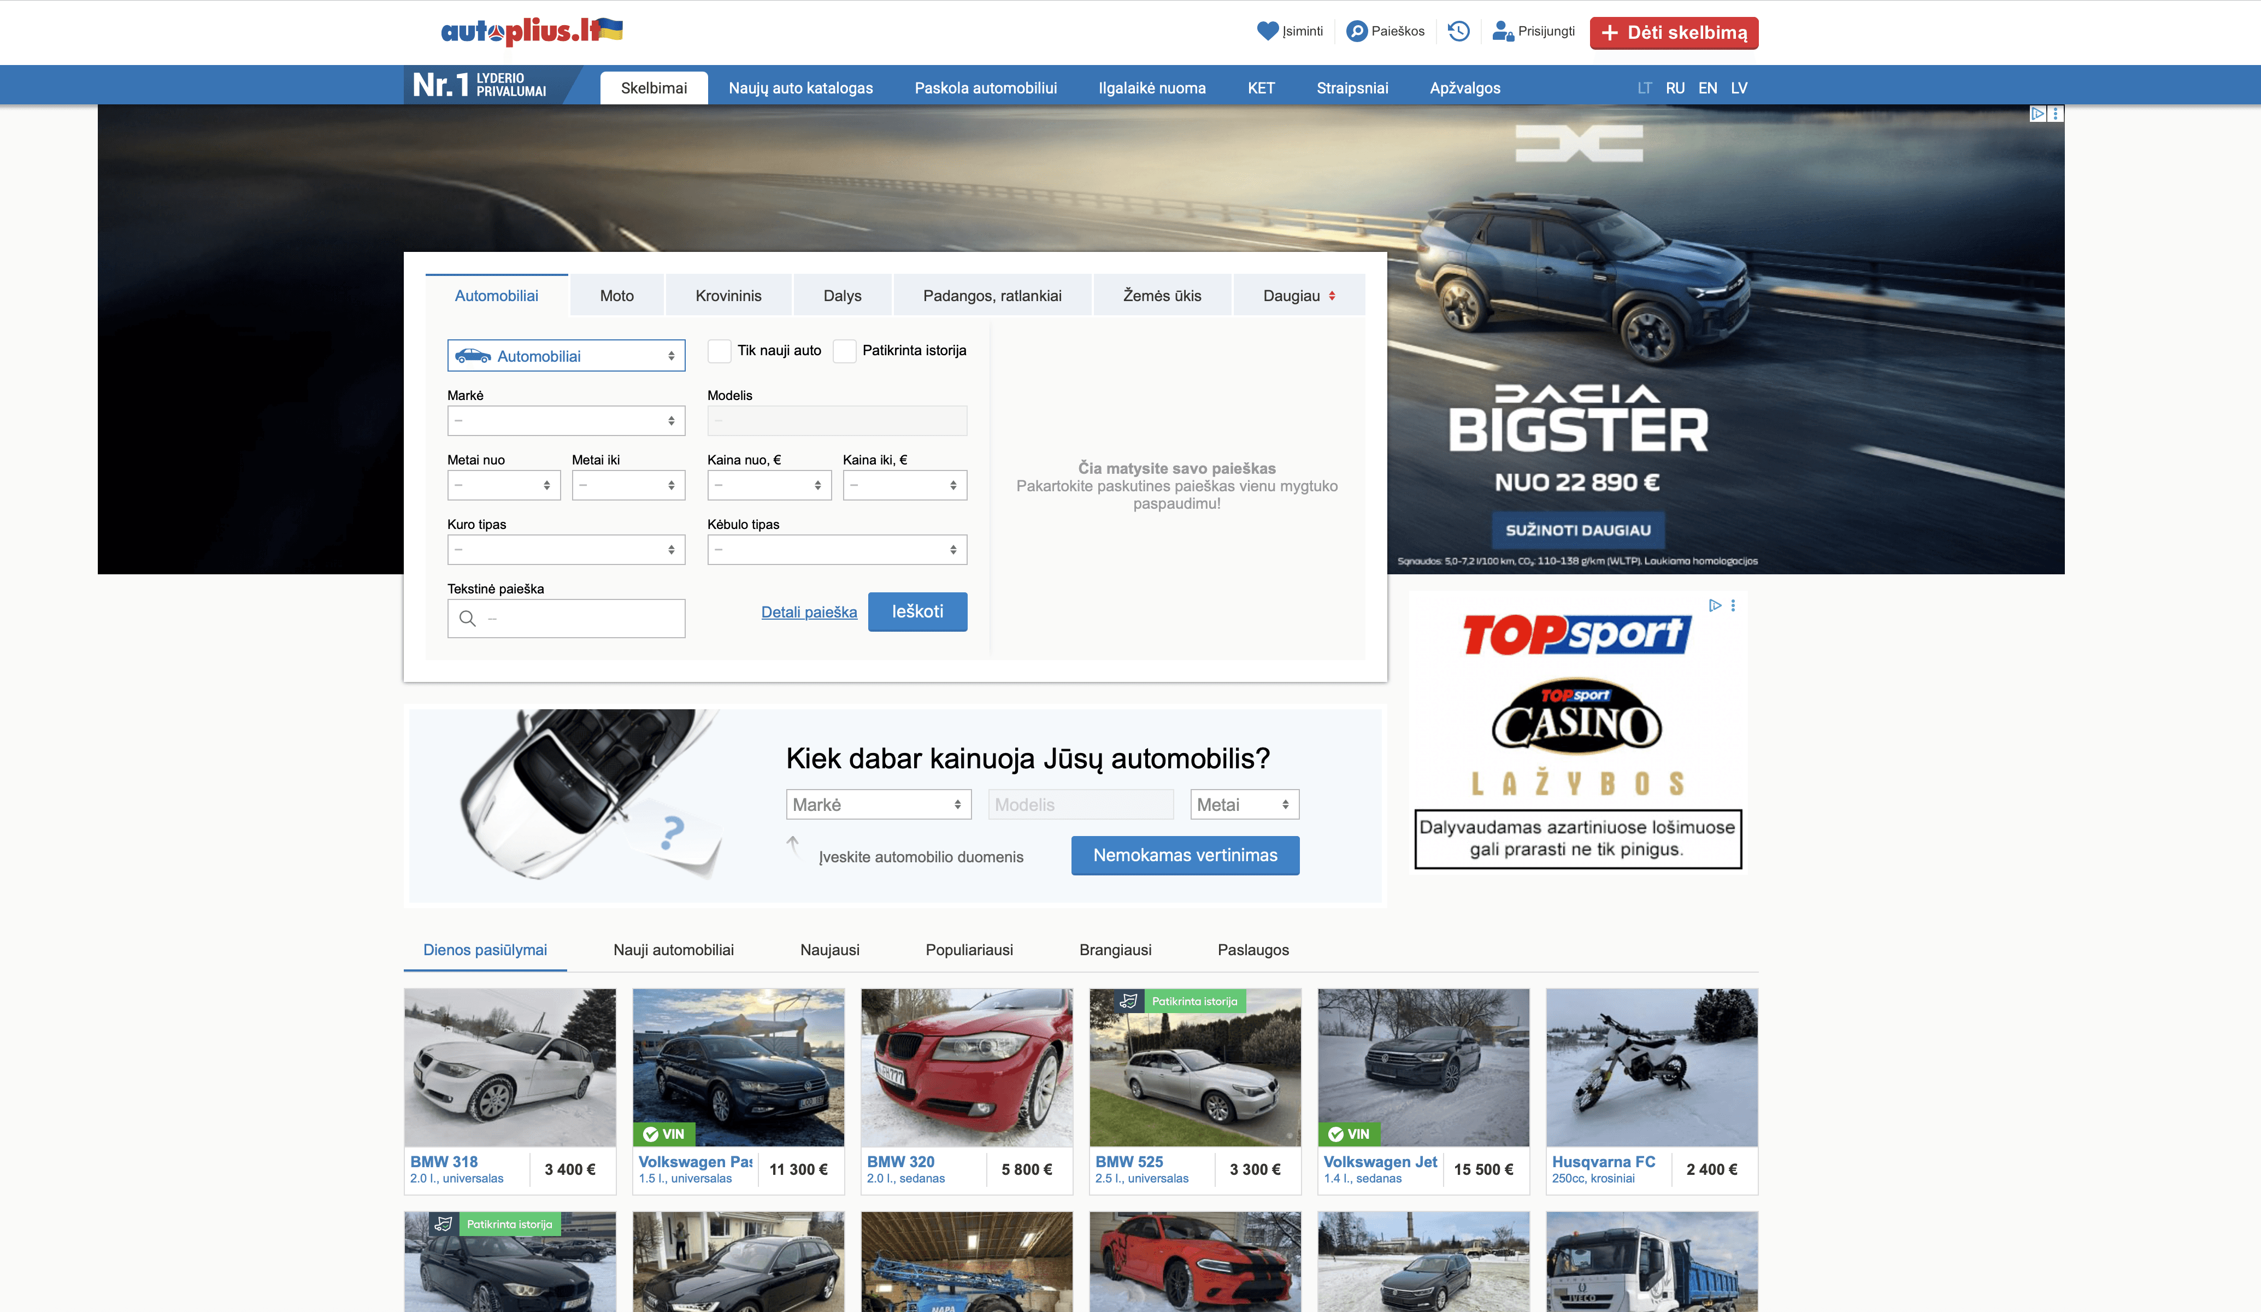Click the Nemokamas vertinimas button
The height and width of the screenshot is (1312, 2261).
click(1185, 855)
